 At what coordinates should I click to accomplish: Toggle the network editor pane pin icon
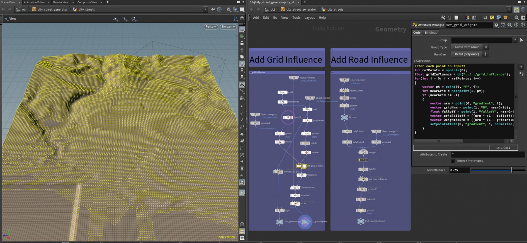pyautogui.click(x=516, y=9)
